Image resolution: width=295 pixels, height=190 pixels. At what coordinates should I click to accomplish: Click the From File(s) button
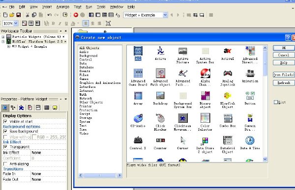[284, 75]
